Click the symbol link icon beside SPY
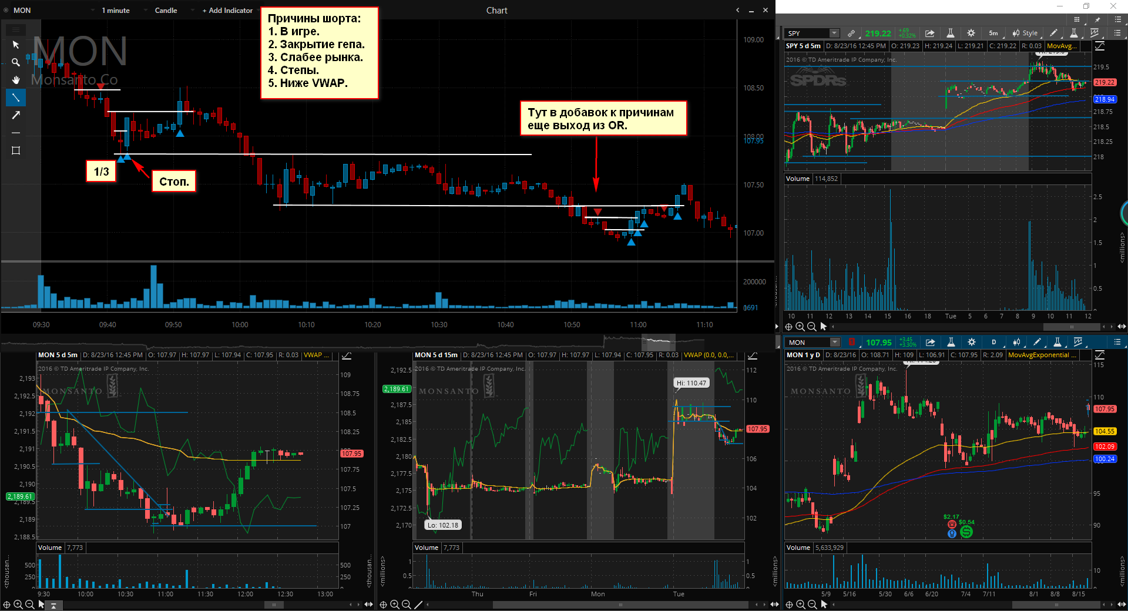This screenshot has width=1128, height=611. tap(851, 33)
